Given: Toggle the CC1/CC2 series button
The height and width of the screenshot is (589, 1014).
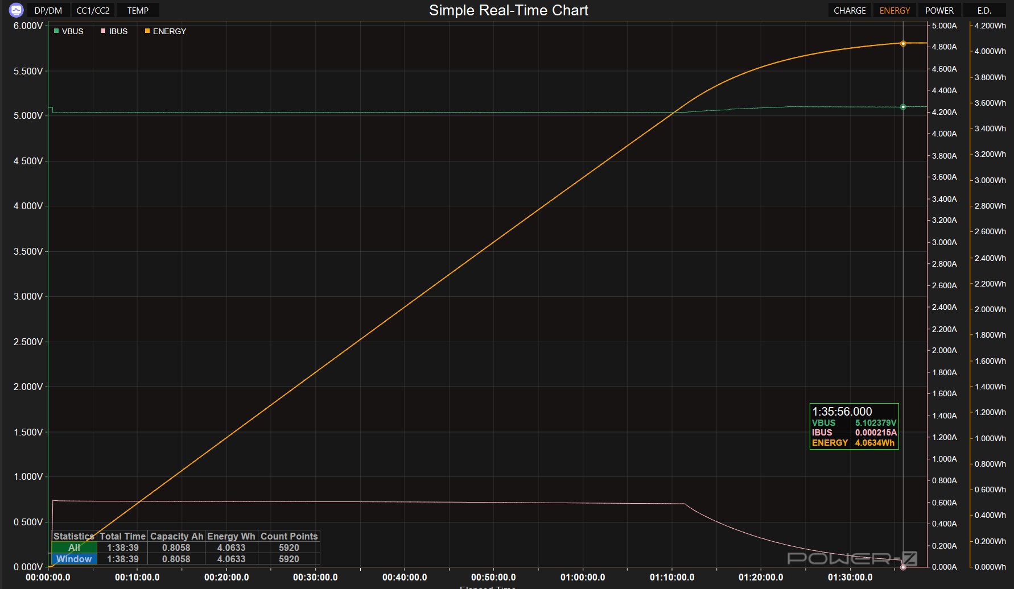Looking at the screenshot, I should coord(93,10).
